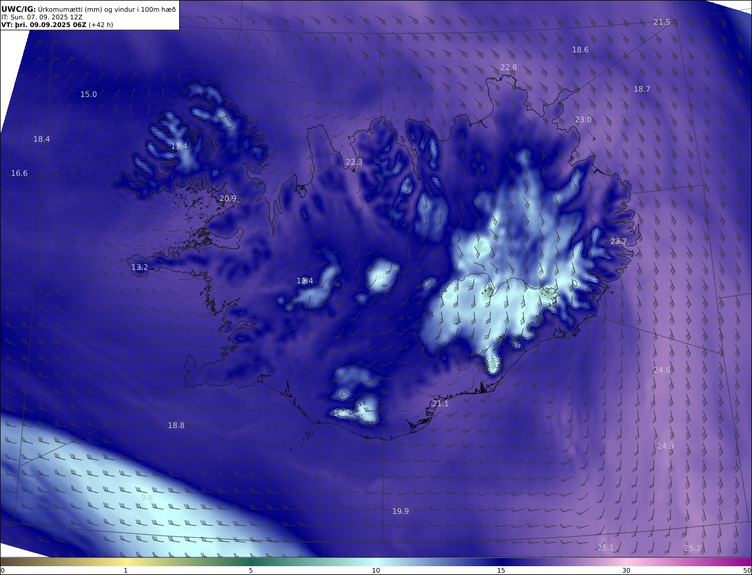The width and height of the screenshot is (752, 575).
Task: Click the 13.2 value label
Action: pyautogui.click(x=140, y=268)
